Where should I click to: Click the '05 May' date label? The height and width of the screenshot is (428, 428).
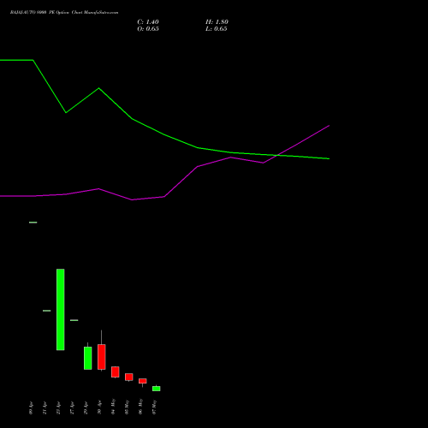pyautogui.click(x=127, y=407)
